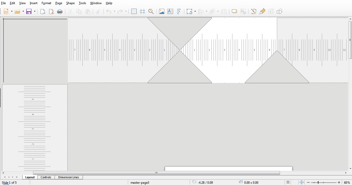
Task: Open the Format menu
Action: pyautogui.click(x=46, y=3)
